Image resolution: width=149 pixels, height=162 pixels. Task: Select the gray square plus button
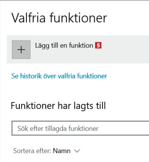21,50
